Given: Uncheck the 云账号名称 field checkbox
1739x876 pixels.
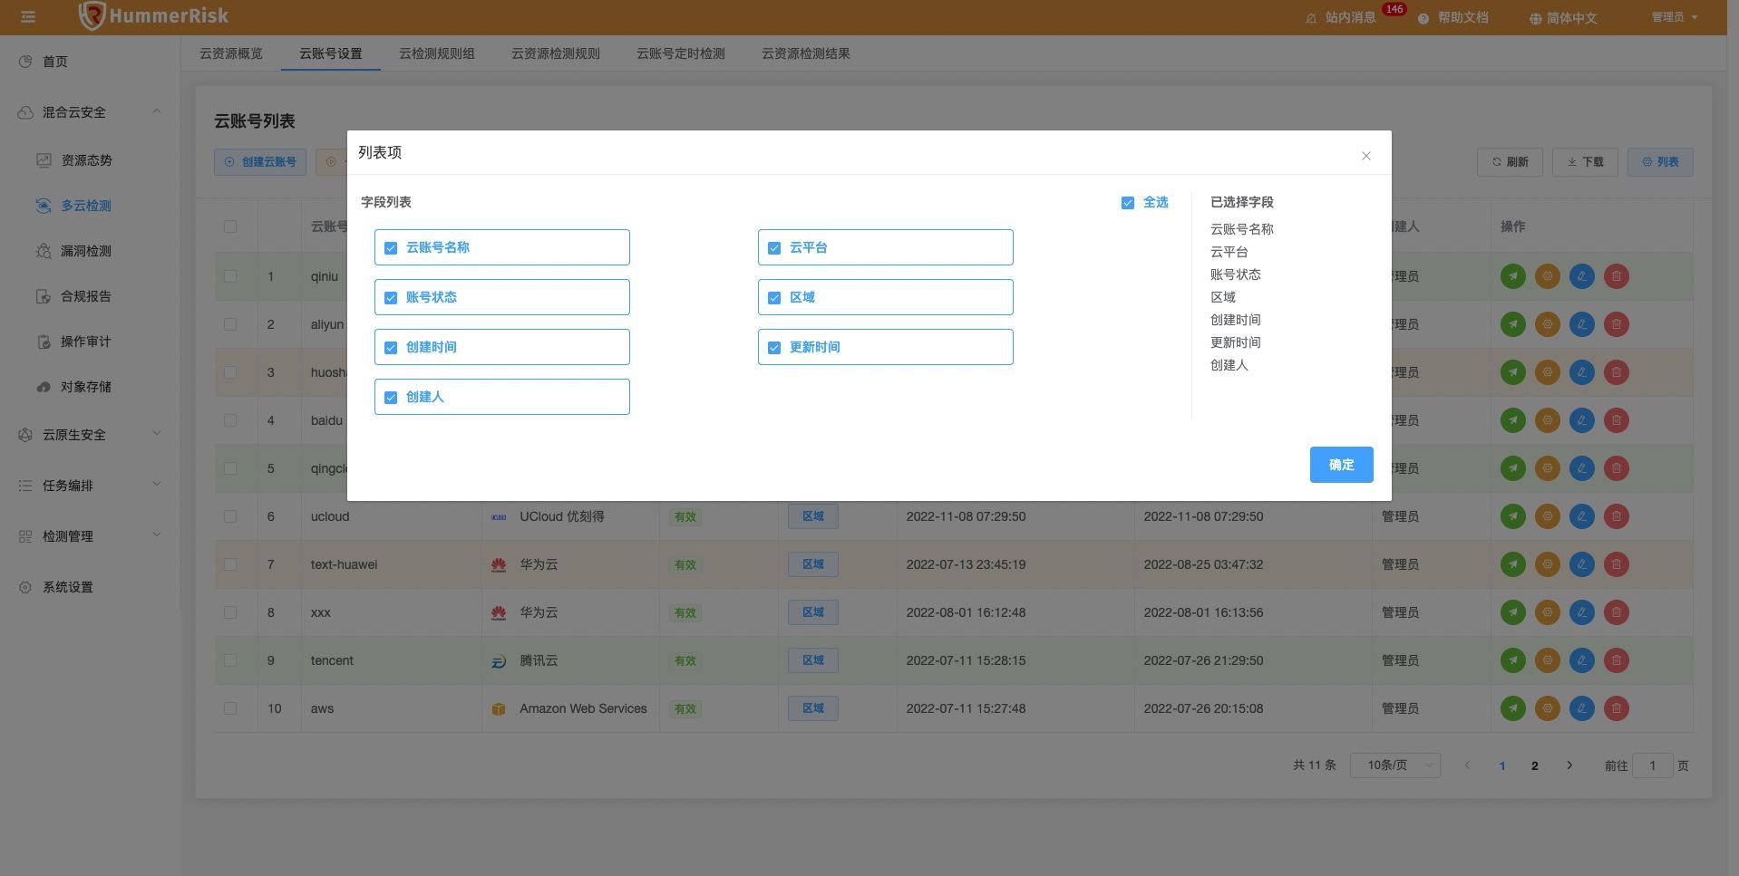Looking at the screenshot, I should point(391,248).
